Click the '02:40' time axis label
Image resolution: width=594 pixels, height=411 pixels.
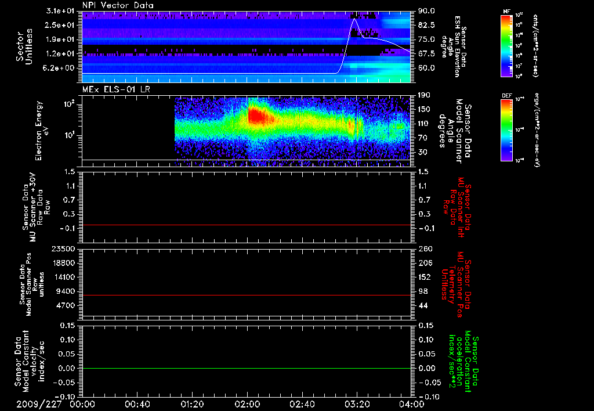click(302, 404)
